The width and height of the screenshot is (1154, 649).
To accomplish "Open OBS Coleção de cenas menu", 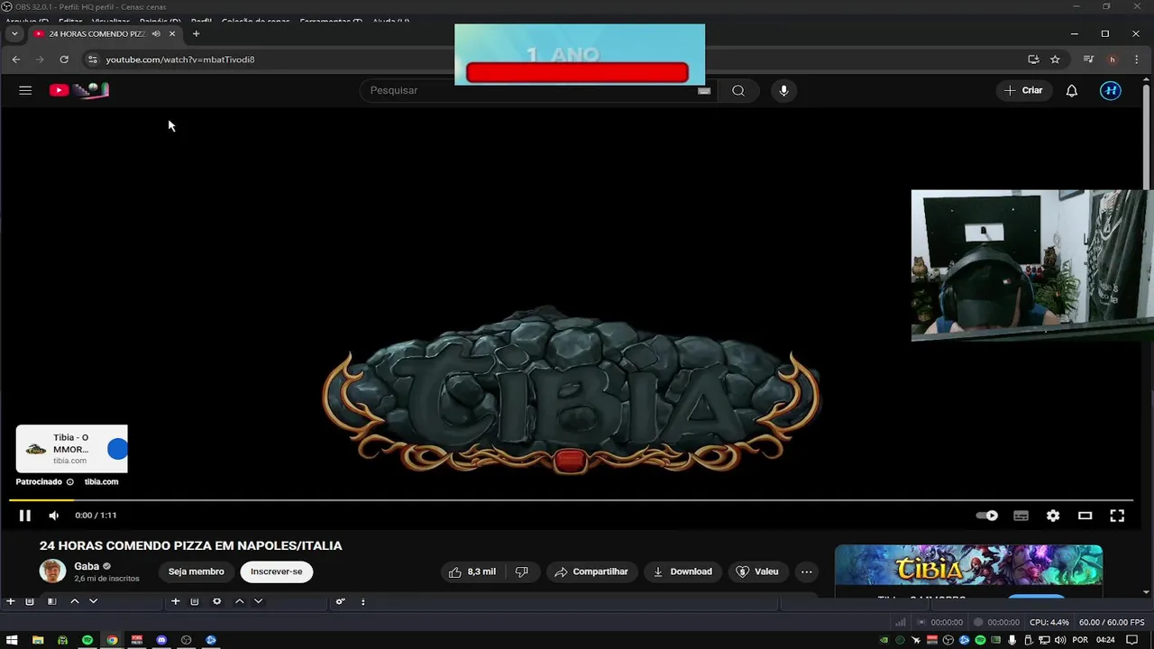I will (x=255, y=22).
